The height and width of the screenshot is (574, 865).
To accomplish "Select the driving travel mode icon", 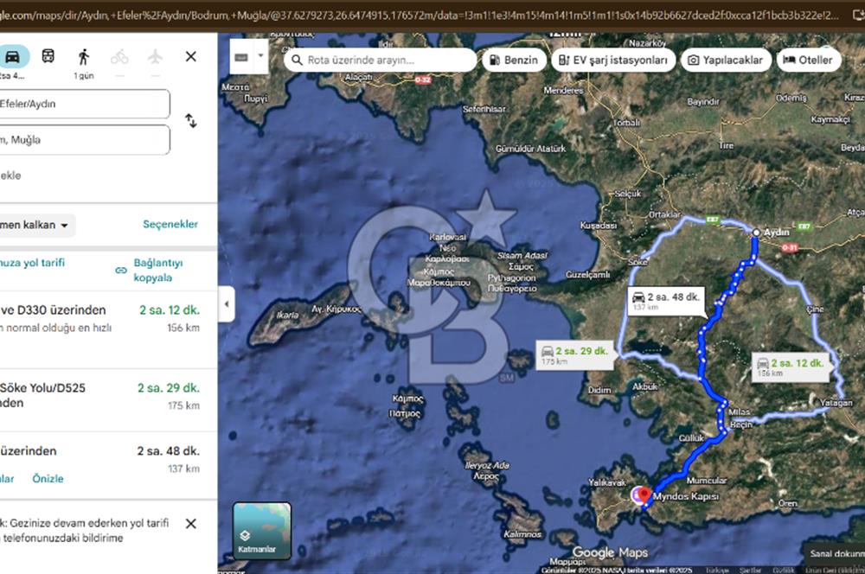I will tap(13, 57).
